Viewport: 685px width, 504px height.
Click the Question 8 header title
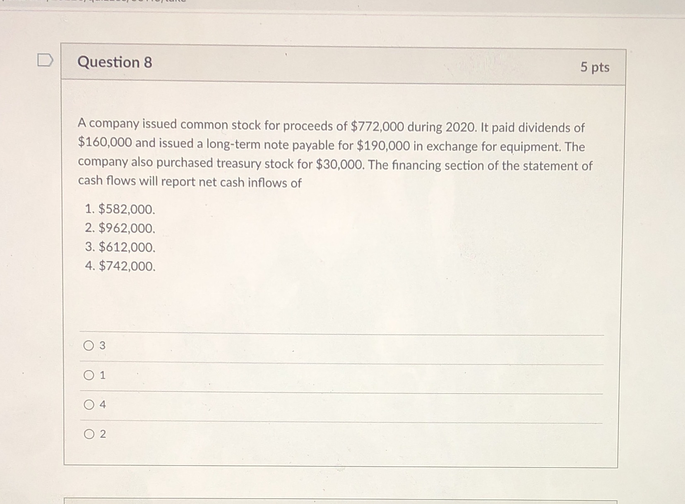(x=115, y=62)
